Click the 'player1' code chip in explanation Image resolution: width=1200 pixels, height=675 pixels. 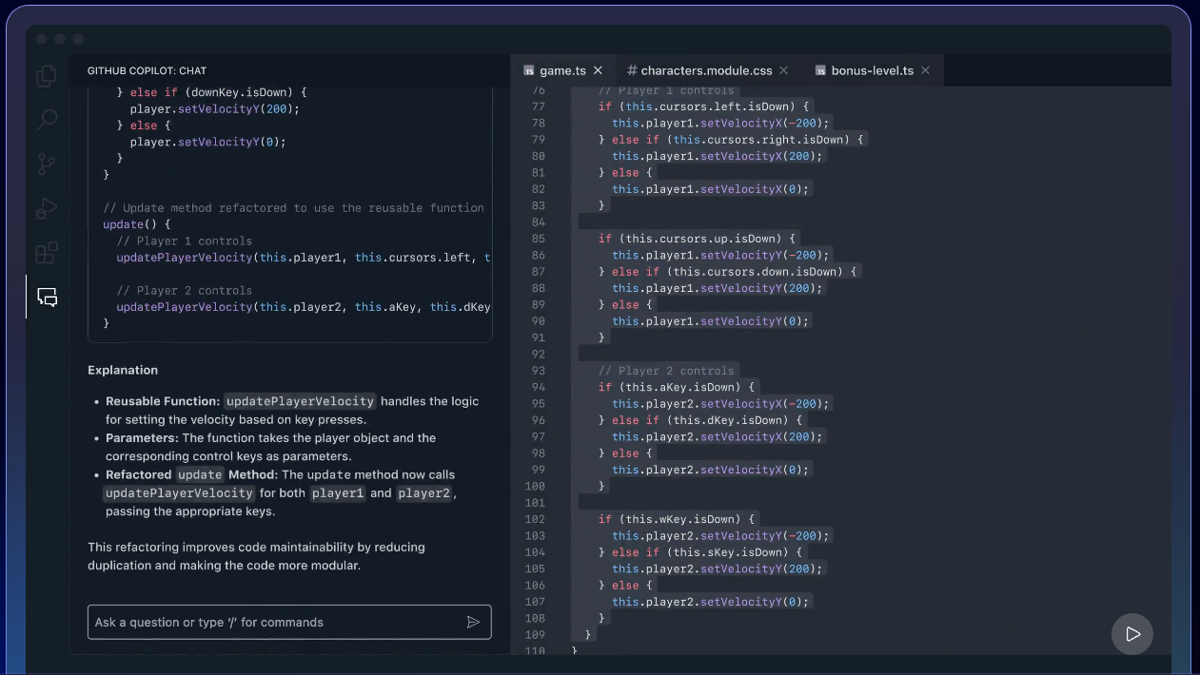[338, 493]
